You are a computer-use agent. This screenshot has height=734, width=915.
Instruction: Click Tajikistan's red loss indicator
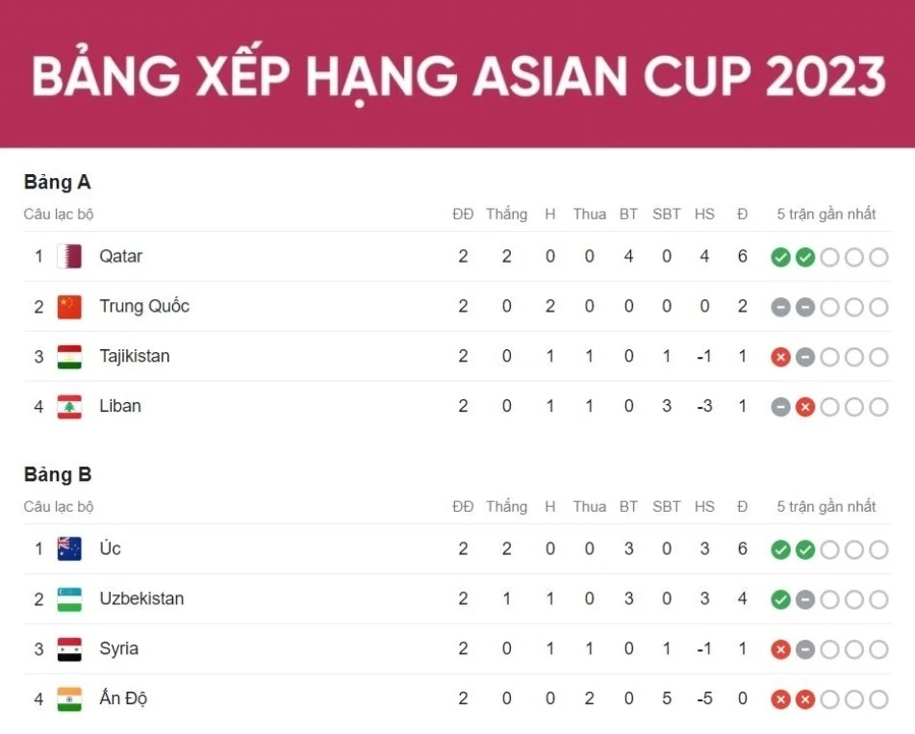point(780,357)
